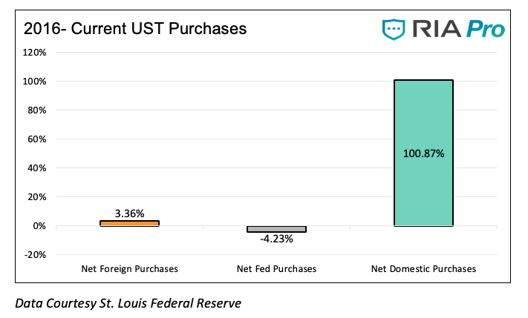The image size is (528, 318).
Task: Click the 100% y-axis tick label
Action: [36, 82]
